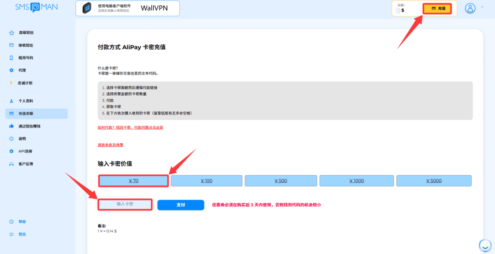Click the power icon beside 登出

pos(12,234)
